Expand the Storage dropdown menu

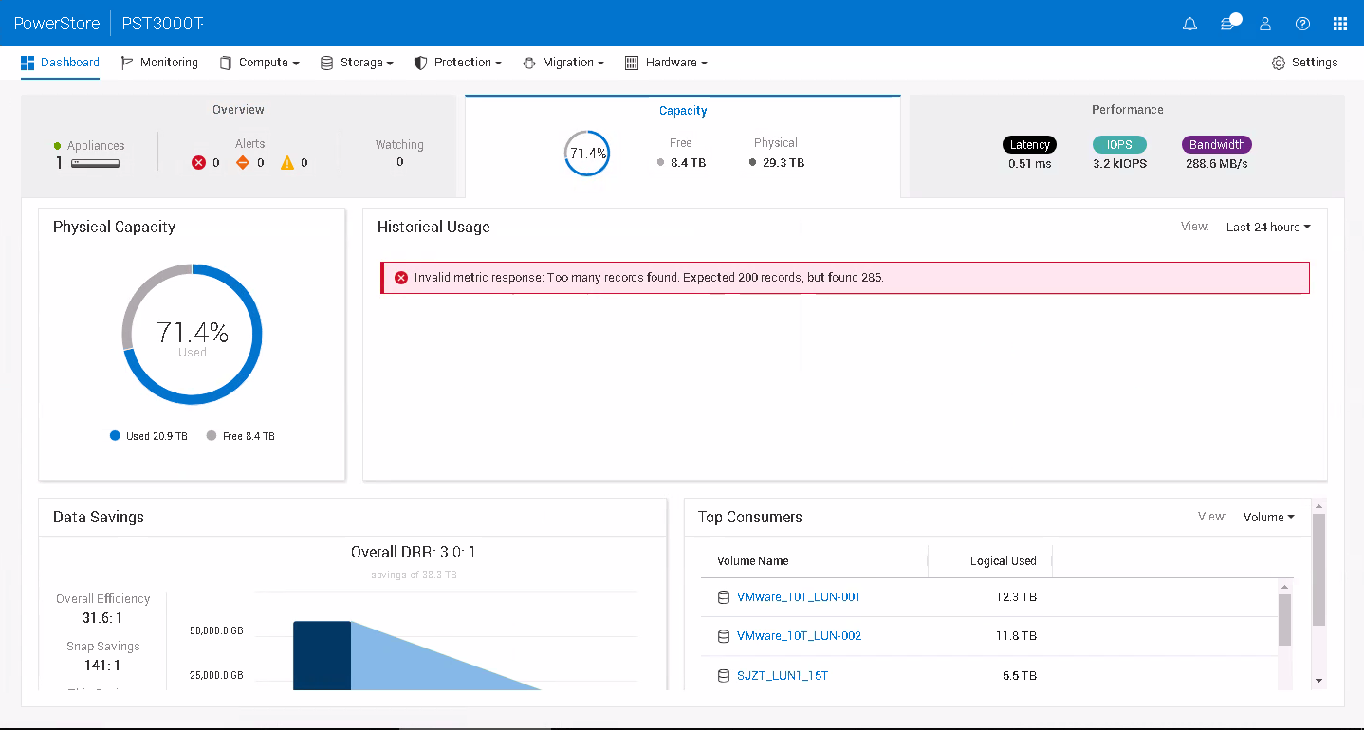[357, 63]
